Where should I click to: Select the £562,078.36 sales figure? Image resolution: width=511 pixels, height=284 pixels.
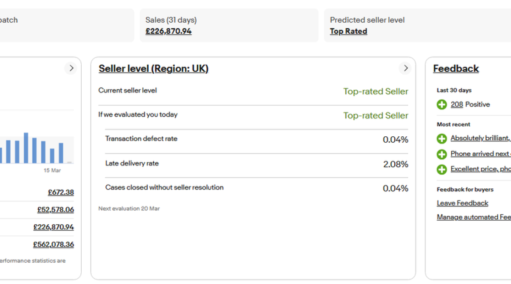[54, 245]
